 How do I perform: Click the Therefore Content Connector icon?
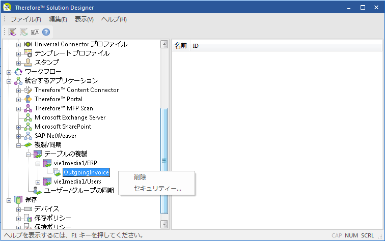[x=28, y=90]
